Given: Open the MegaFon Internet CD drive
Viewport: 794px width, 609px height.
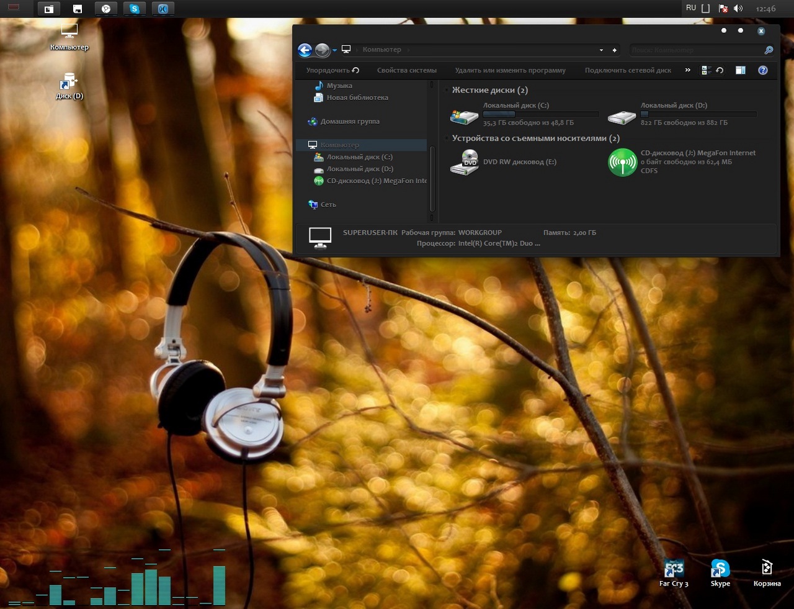Looking at the screenshot, I should pos(622,163).
